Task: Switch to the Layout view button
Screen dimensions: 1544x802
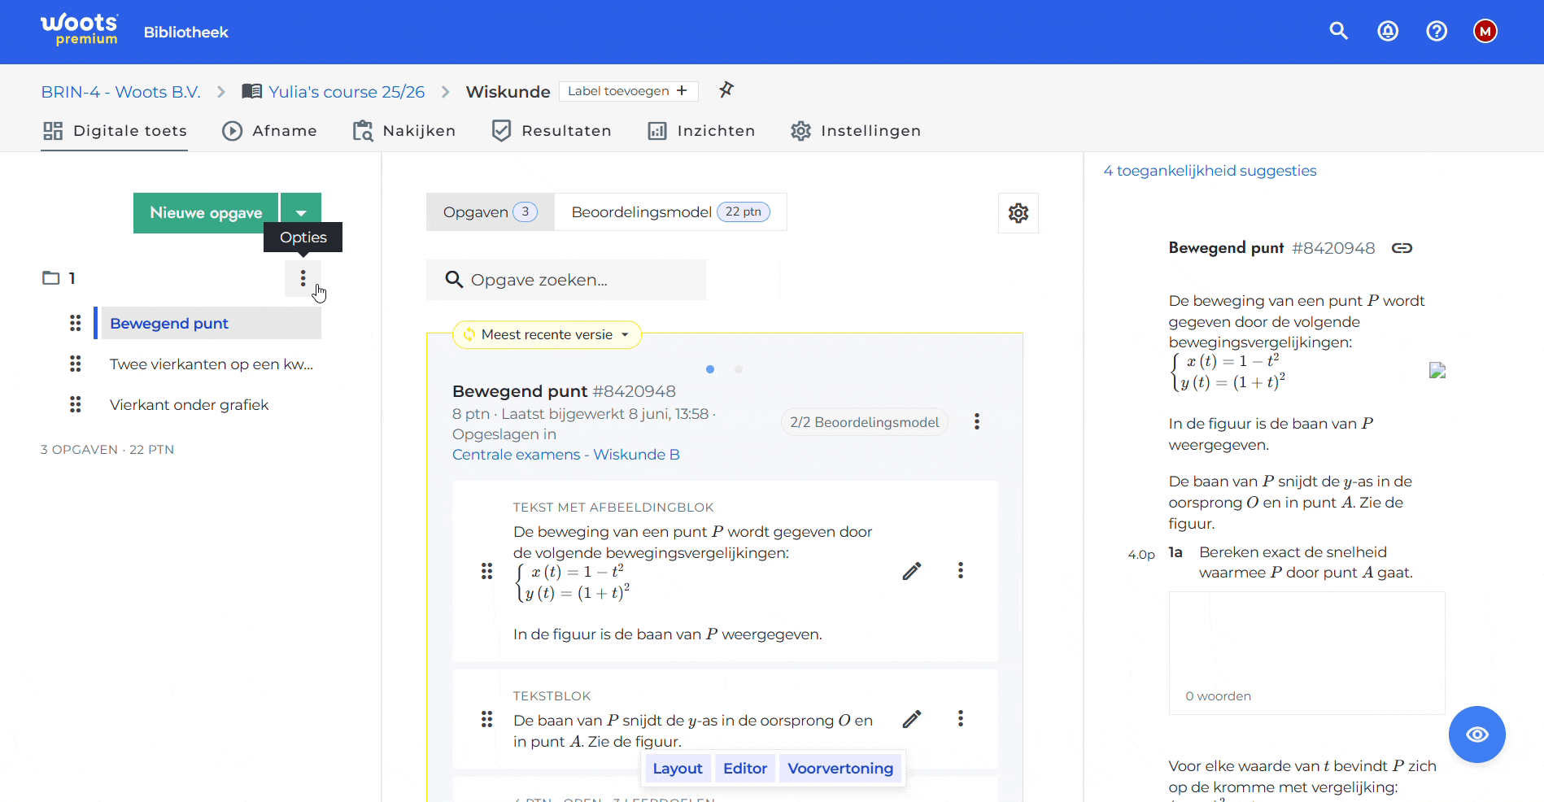Action: tap(678, 769)
